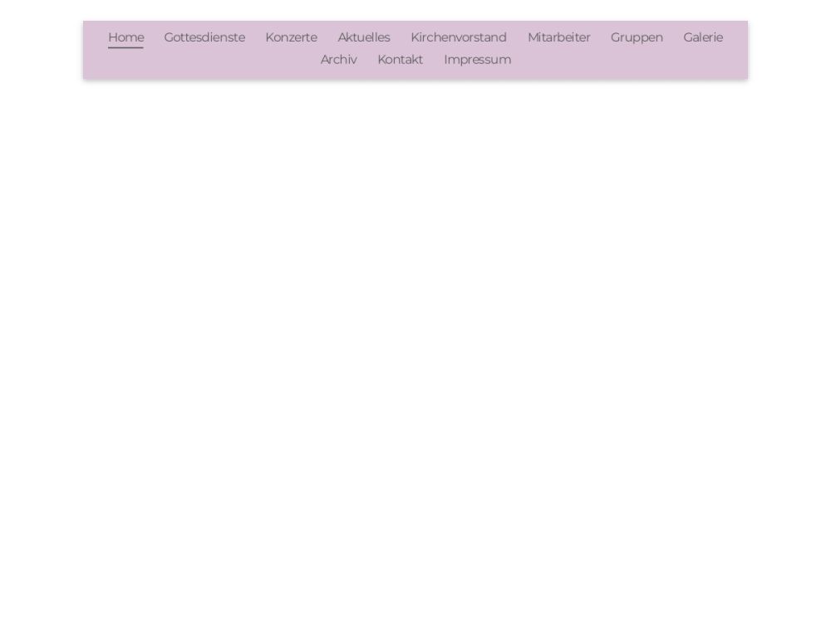The height and width of the screenshot is (623, 831).
Task: Go to the Konzerte section
Action: (291, 37)
